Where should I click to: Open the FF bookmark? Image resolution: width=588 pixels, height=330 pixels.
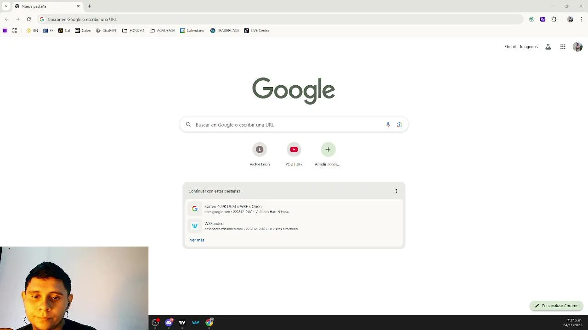pyautogui.click(x=48, y=31)
